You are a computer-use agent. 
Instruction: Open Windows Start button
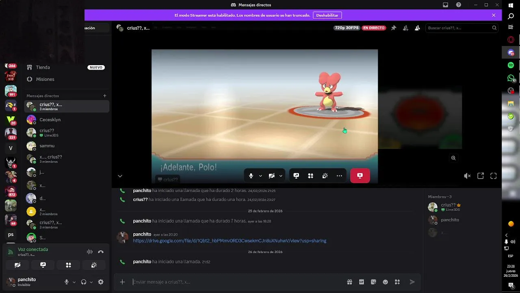tap(511, 5)
